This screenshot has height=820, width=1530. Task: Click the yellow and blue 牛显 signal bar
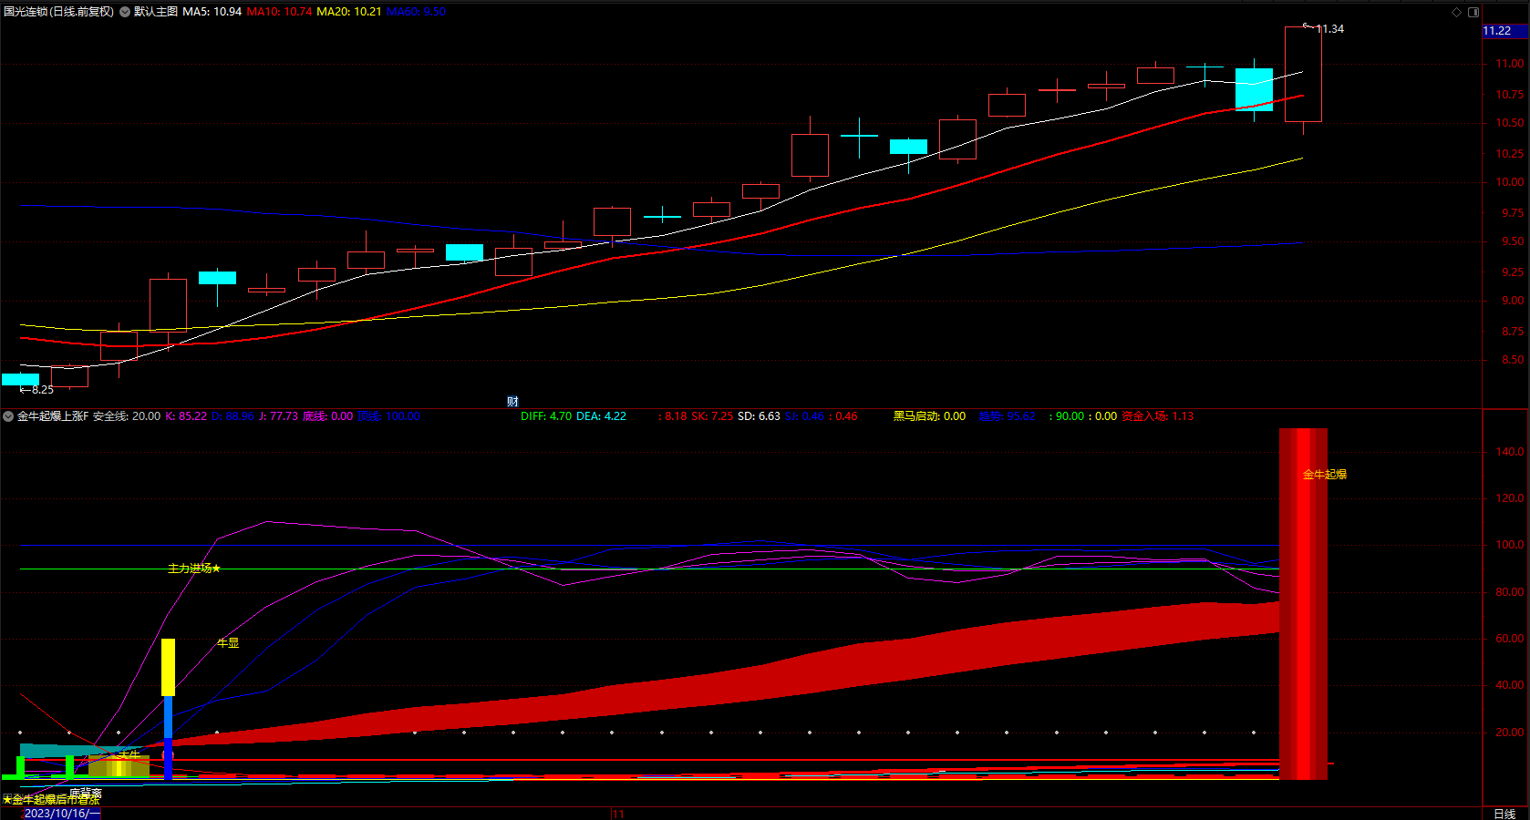(168, 709)
